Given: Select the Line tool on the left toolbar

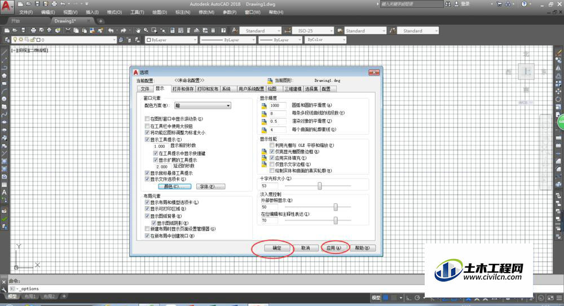Looking at the screenshot, I should pyautogui.click(x=5, y=52).
